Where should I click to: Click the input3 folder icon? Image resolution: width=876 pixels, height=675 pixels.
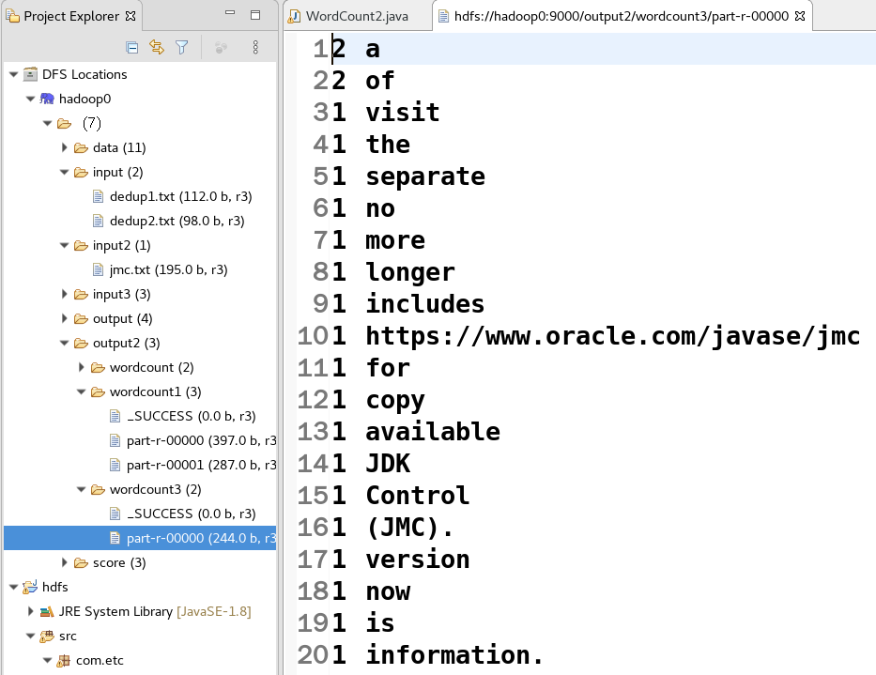(81, 294)
